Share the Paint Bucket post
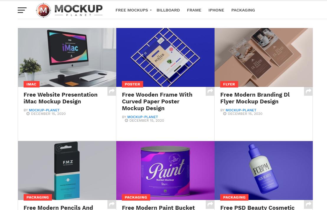 (x=210, y=204)
